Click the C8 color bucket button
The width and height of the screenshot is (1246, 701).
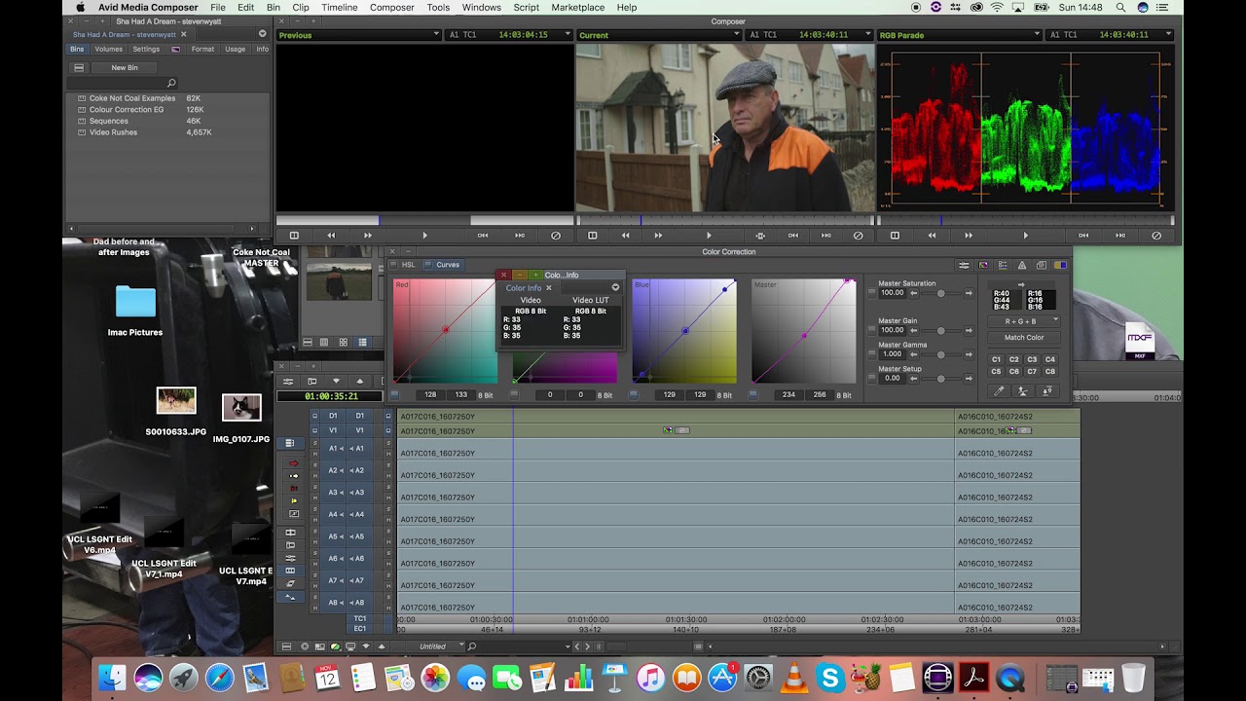click(x=1050, y=371)
